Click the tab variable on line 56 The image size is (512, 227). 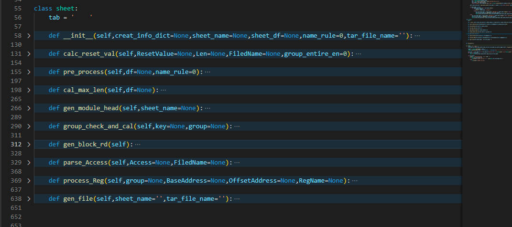pyautogui.click(x=54, y=18)
